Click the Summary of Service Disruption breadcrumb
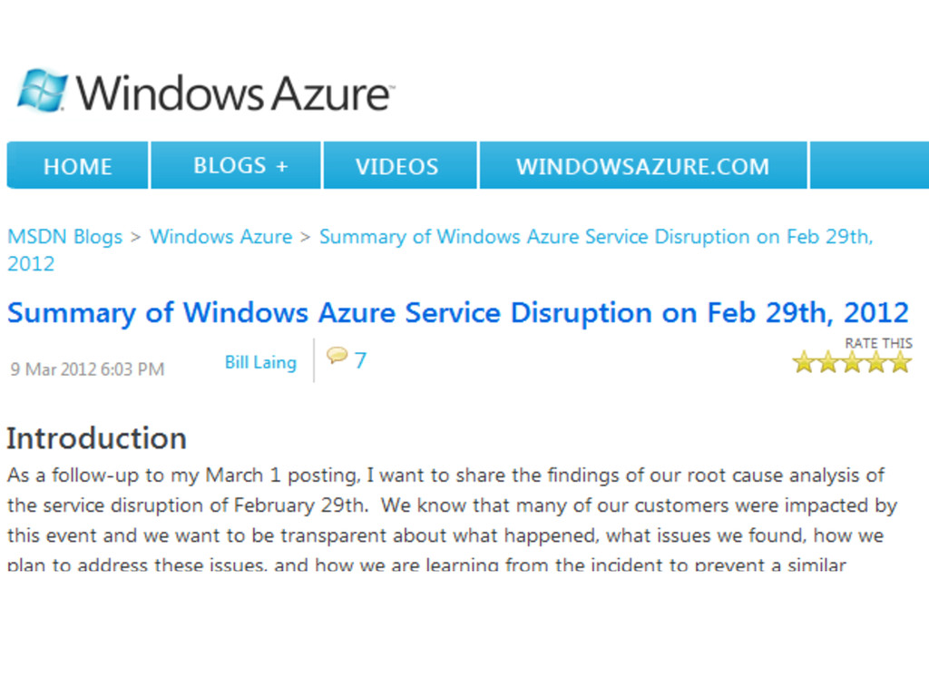The width and height of the screenshot is (929, 697). (595, 237)
